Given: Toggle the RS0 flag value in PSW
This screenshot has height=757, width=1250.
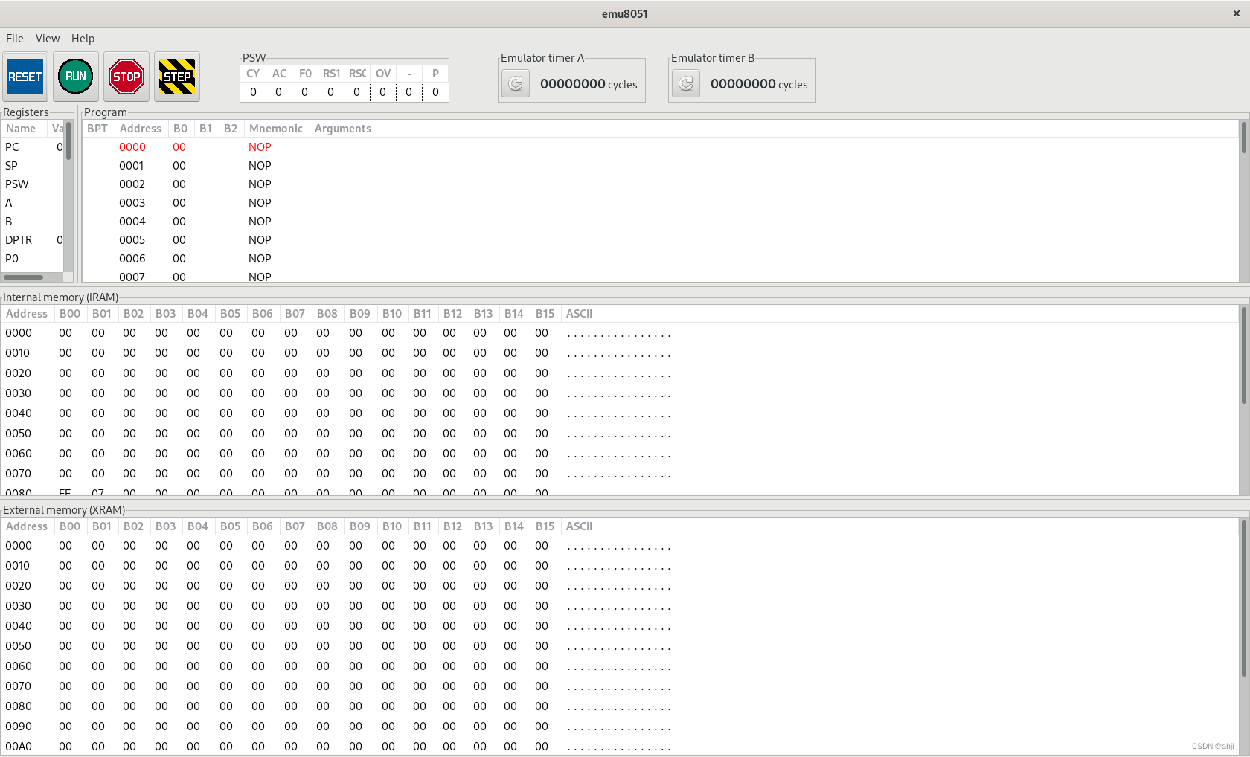Looking at the screenshot, I should [357, 92].
